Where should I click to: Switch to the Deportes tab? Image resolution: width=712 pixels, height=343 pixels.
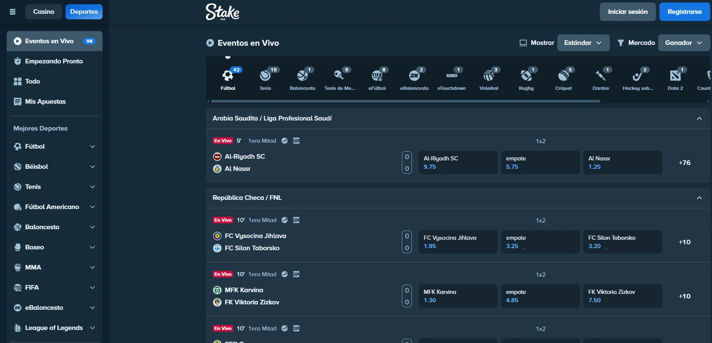pyautogui.click(x=84, y=12)
